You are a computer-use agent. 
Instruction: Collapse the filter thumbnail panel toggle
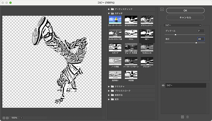(162, 9)
